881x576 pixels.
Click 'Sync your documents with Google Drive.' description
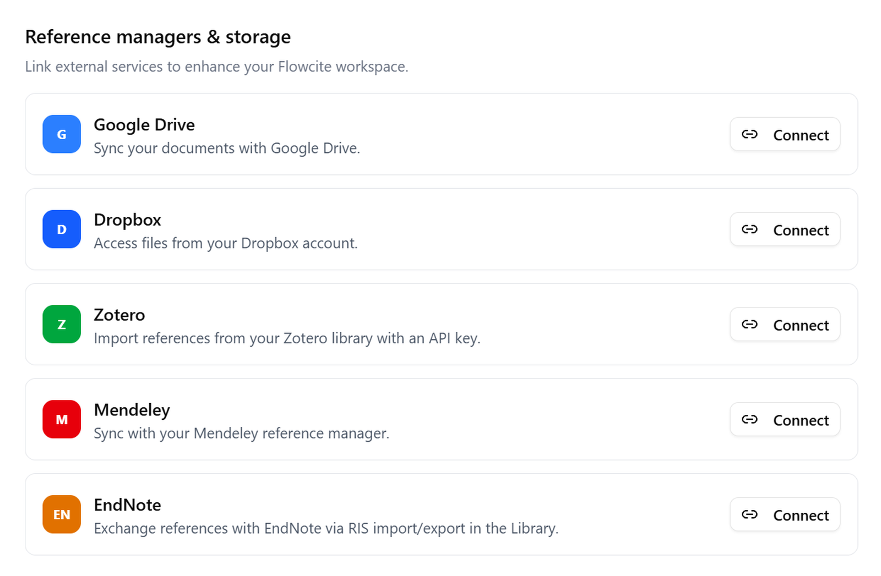pyautogui.click(x=227, y=149)
